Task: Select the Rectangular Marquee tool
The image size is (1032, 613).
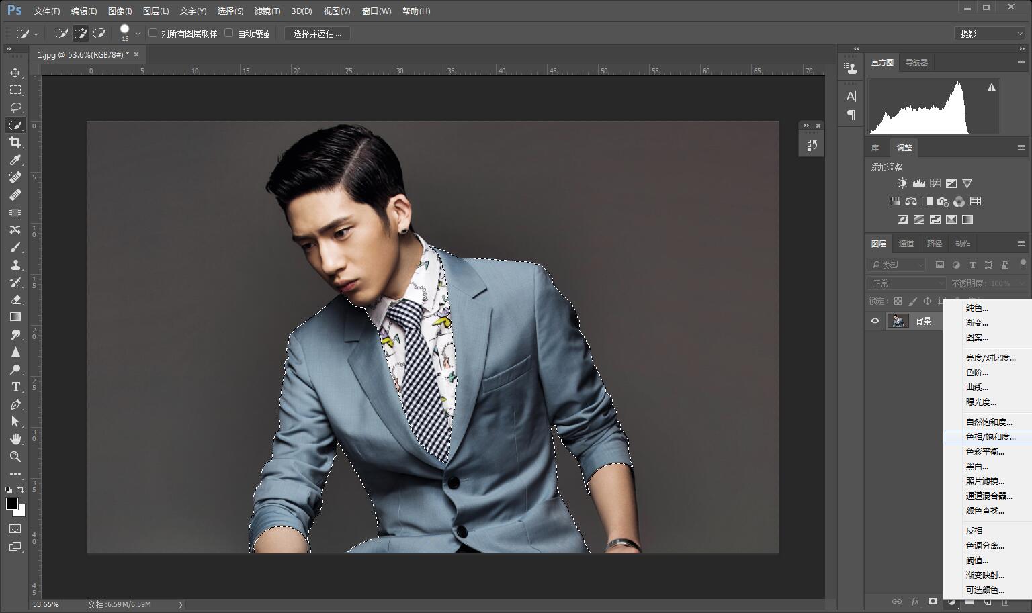Action: (15, 90)
